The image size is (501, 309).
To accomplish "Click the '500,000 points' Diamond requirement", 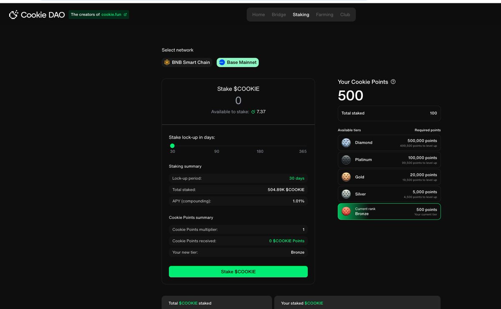I will pyautogui.click(x=422, y=141).
